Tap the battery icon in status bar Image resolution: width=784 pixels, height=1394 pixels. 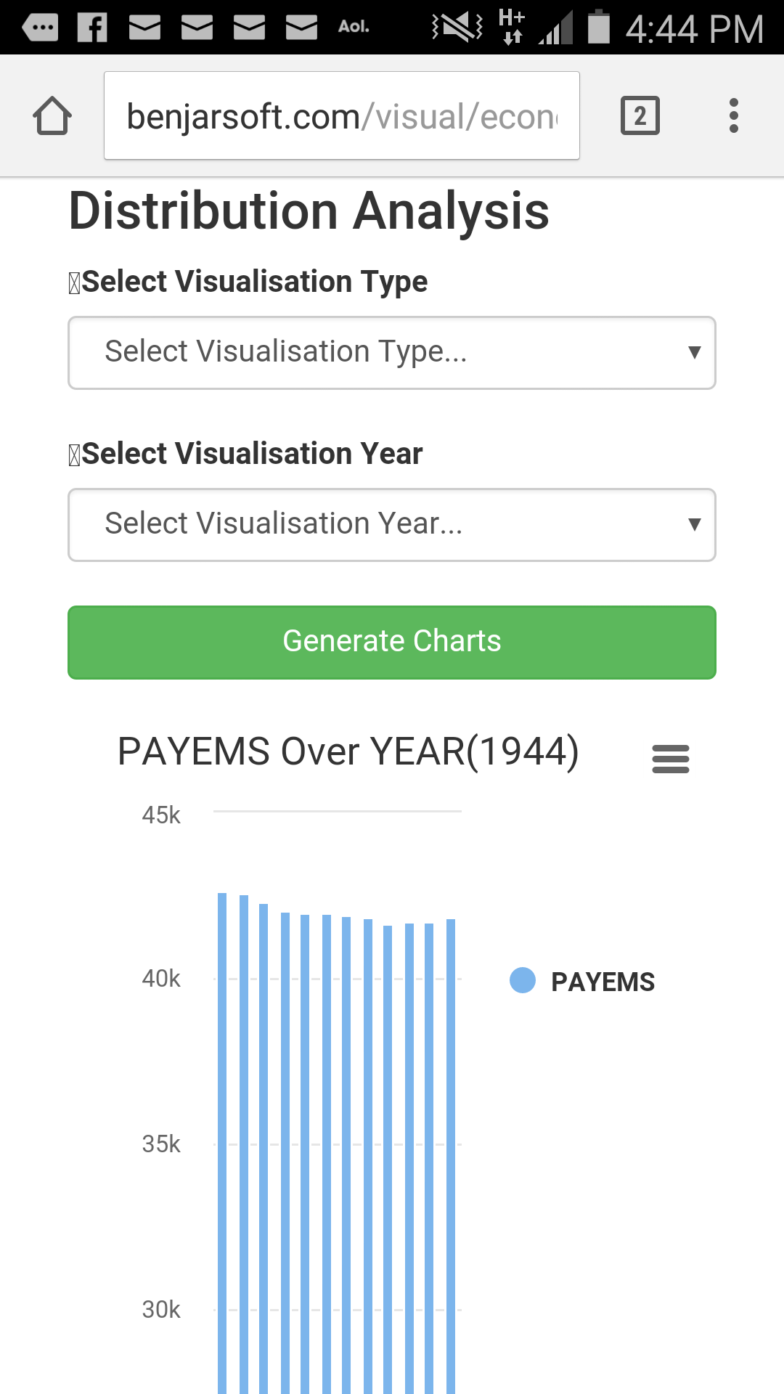click(598, 26)
